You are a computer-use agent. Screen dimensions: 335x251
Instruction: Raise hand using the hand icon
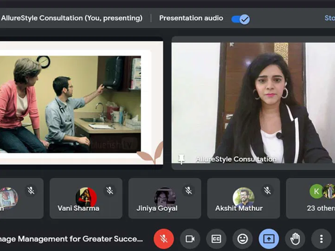295,239
